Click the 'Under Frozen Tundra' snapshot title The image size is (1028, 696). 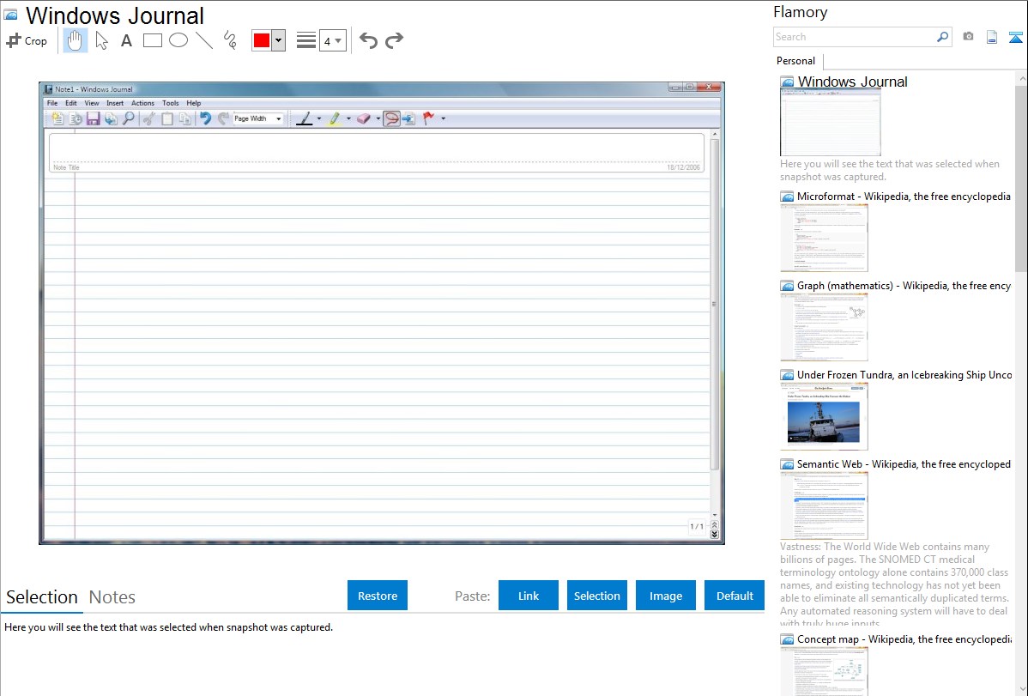(904, 375)
